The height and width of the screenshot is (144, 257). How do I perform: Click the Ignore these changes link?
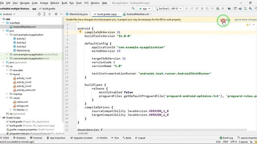245,20
